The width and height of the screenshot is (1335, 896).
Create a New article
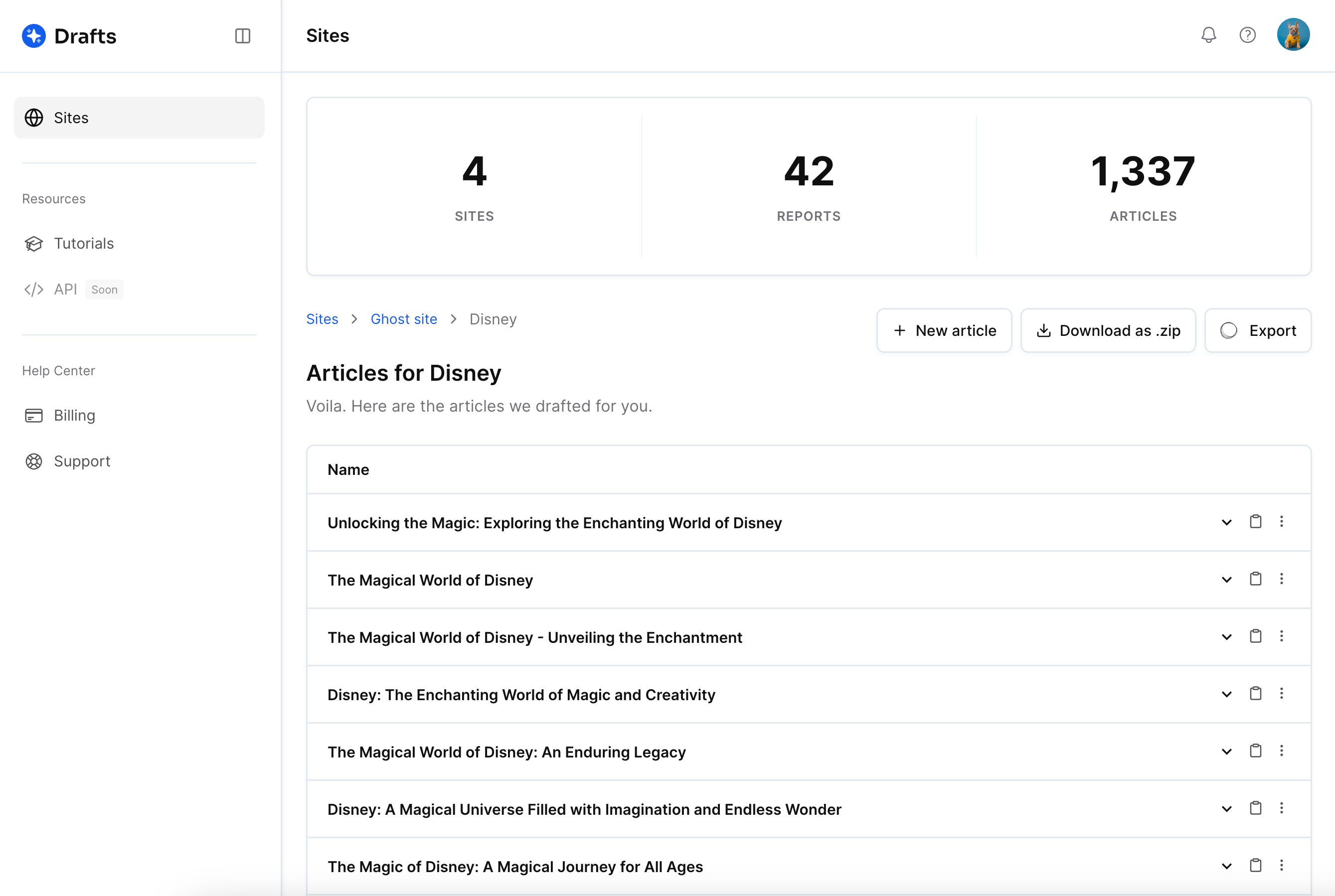coord(944,330)
